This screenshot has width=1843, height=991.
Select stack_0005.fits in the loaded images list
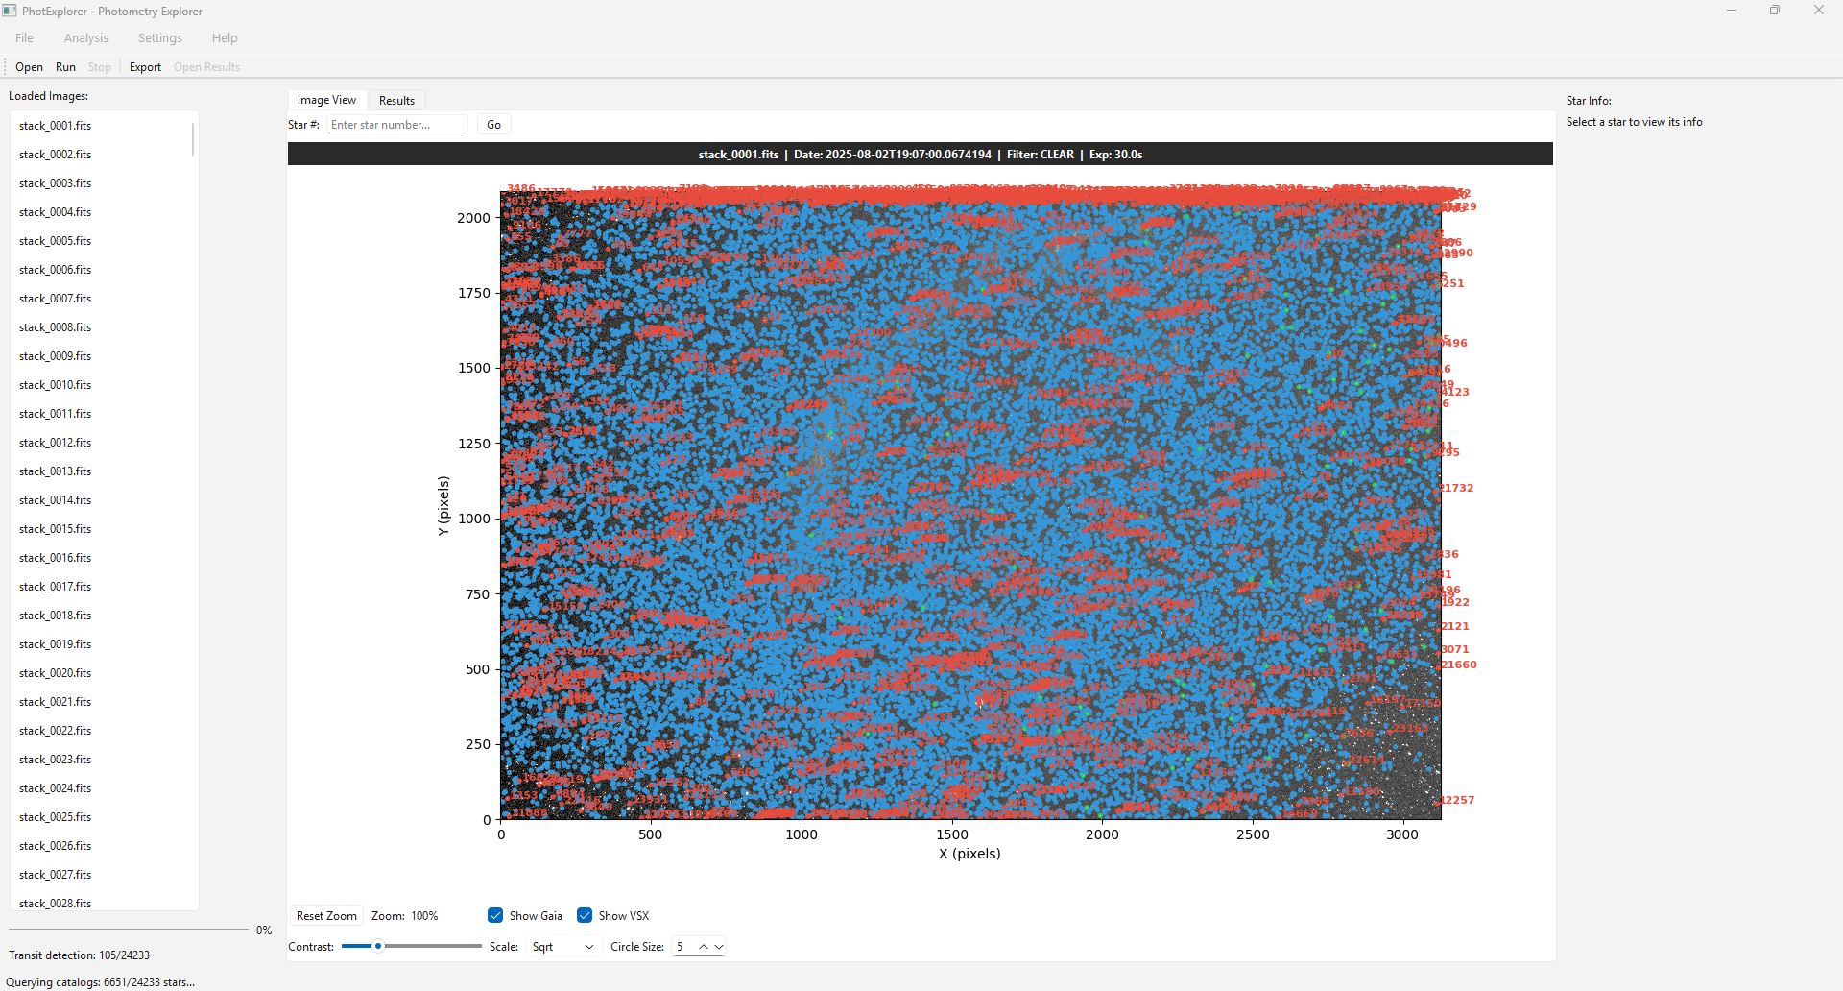[x=56, y=241]
